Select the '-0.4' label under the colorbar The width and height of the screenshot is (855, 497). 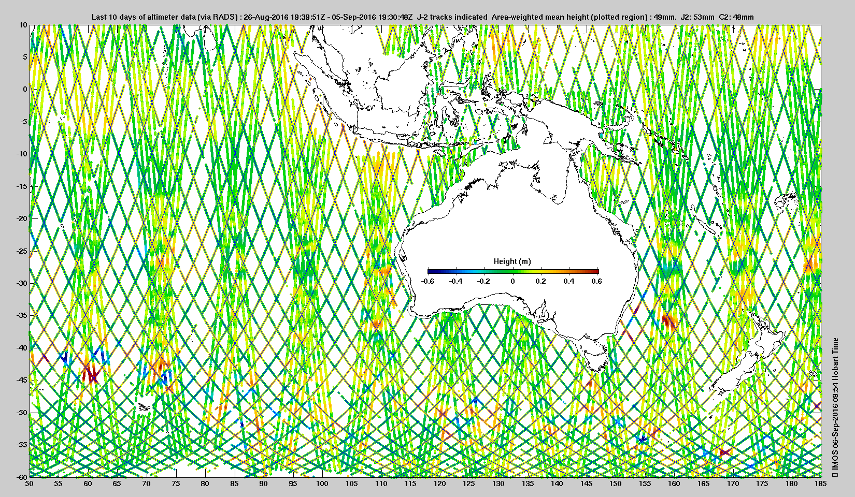coord(456,281)
